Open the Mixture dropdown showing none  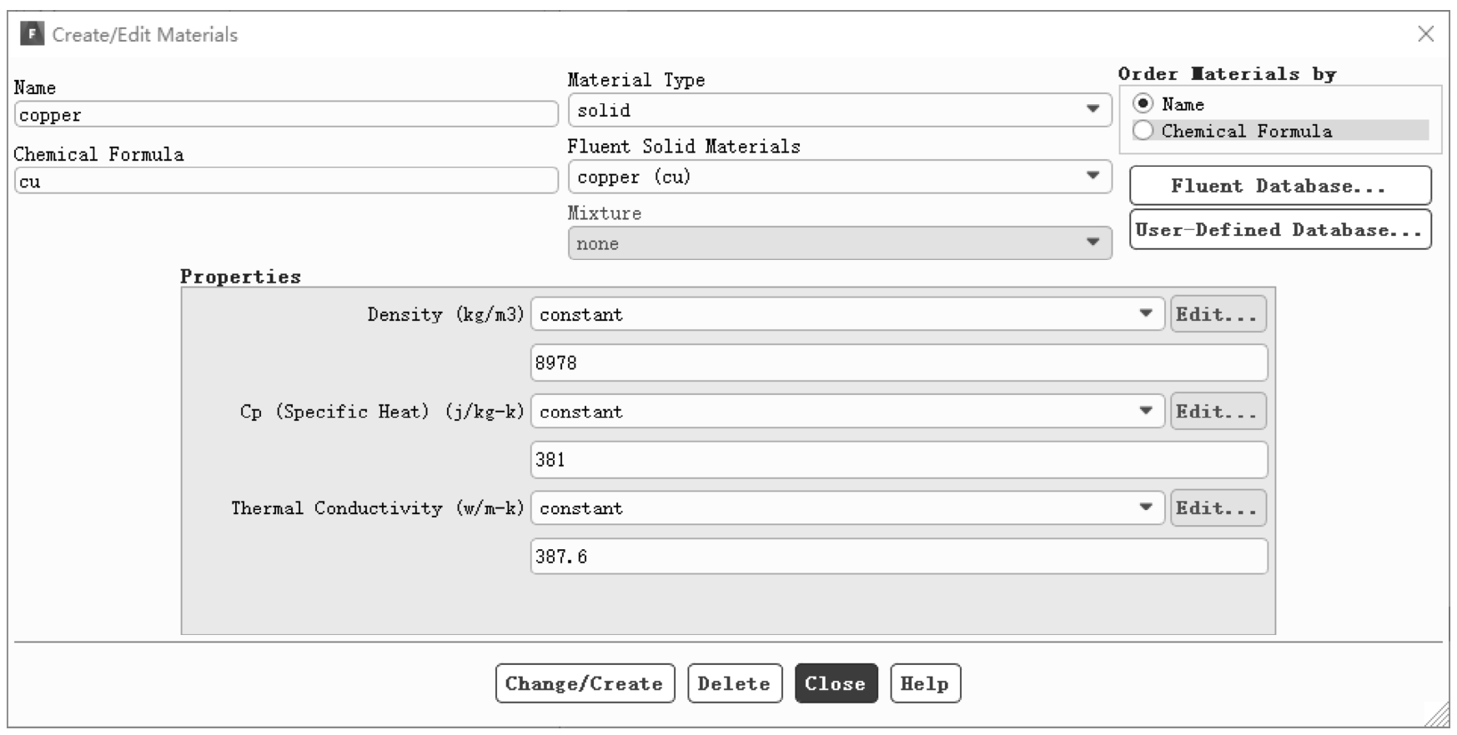coord(840,243)
